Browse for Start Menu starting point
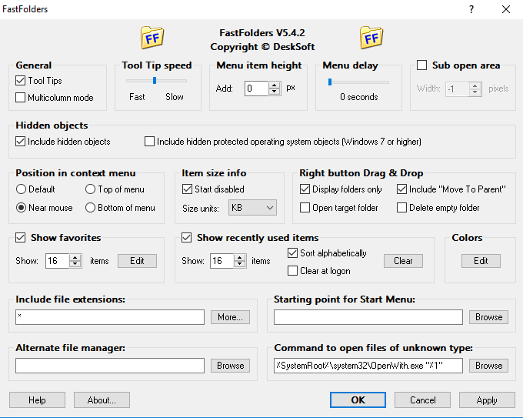523x418 pixels. coord(488,317)
